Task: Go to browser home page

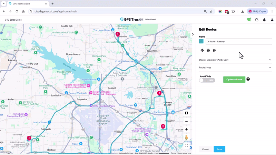Action: click(23, 11)
